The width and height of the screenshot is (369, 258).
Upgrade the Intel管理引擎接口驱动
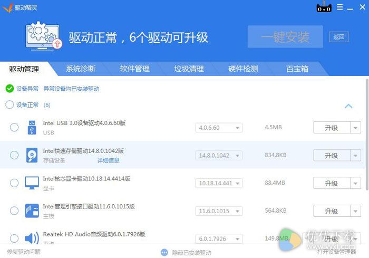(332, 211)
